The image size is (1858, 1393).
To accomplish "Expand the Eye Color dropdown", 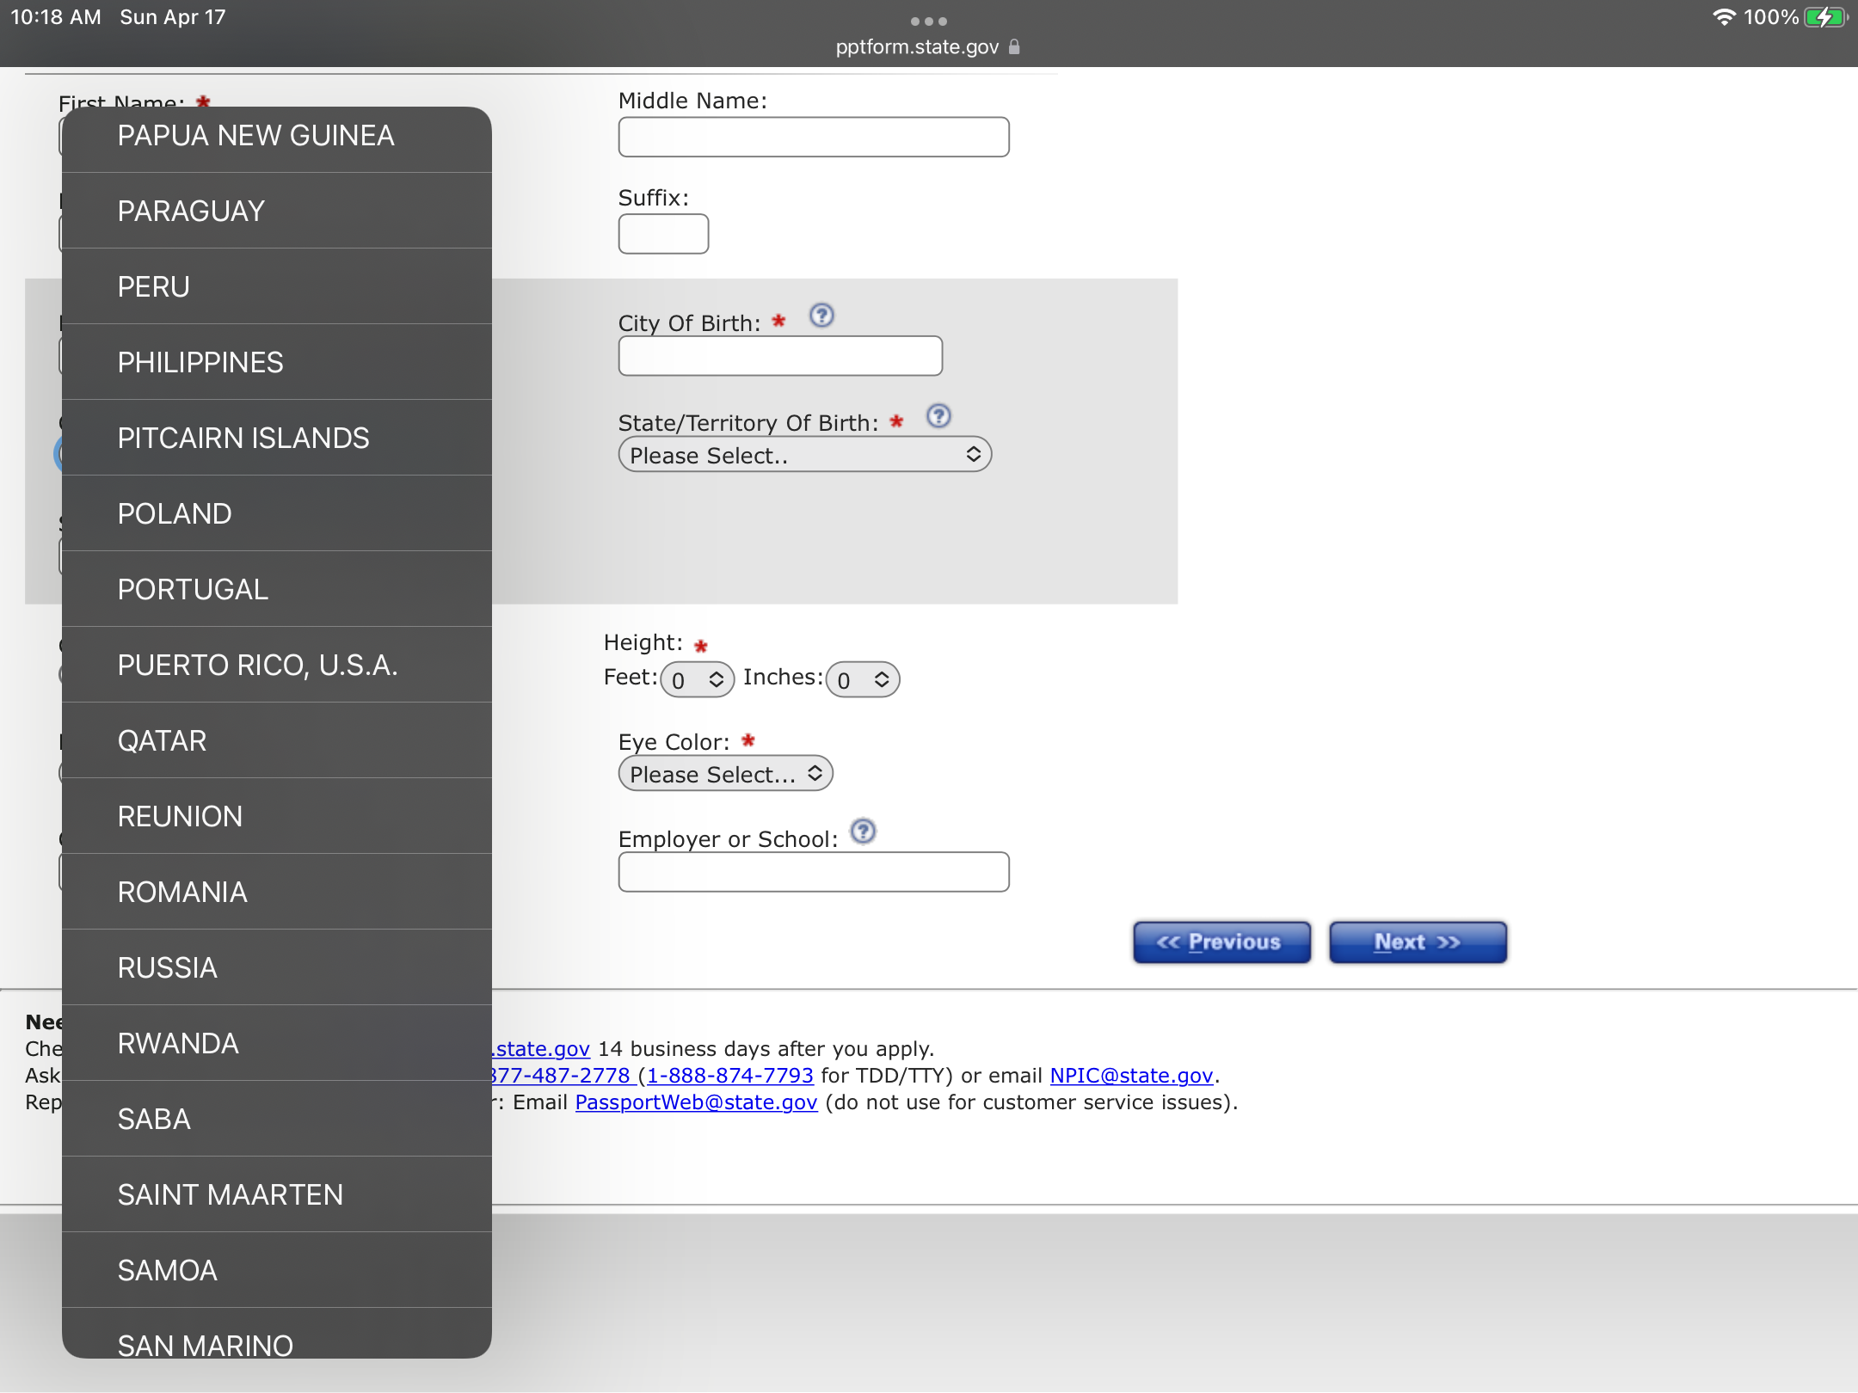I will tap(725, 774).
